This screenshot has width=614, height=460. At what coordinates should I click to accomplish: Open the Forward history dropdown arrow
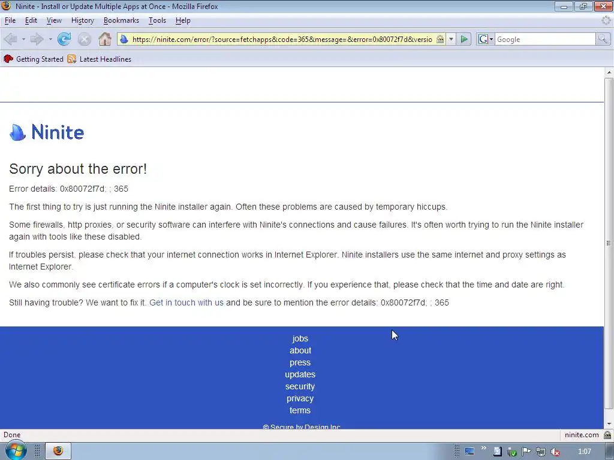point(50,39)
